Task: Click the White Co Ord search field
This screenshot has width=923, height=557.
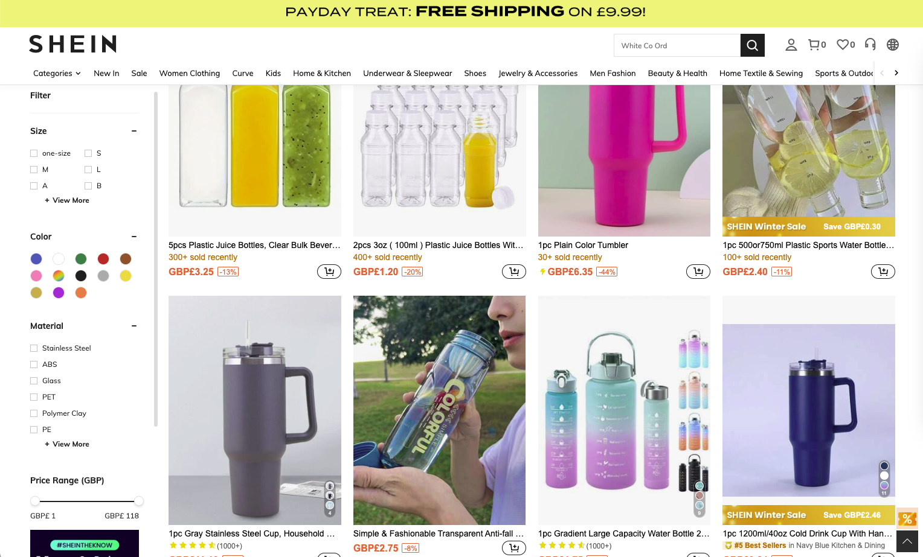Action: coord(677,45)
